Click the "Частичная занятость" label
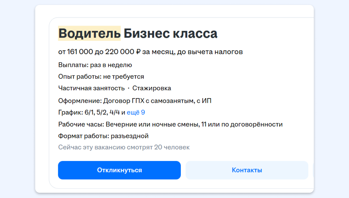The image size is (349, 198). point(91,88)
